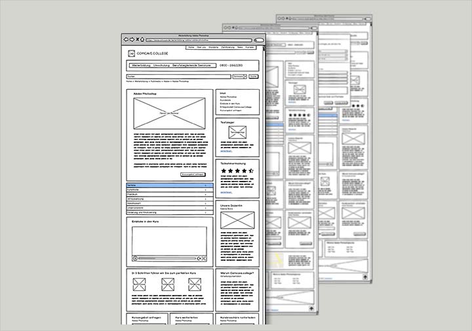
Task: Click the Suche button beside search field
Action: [x=253, y=77]
